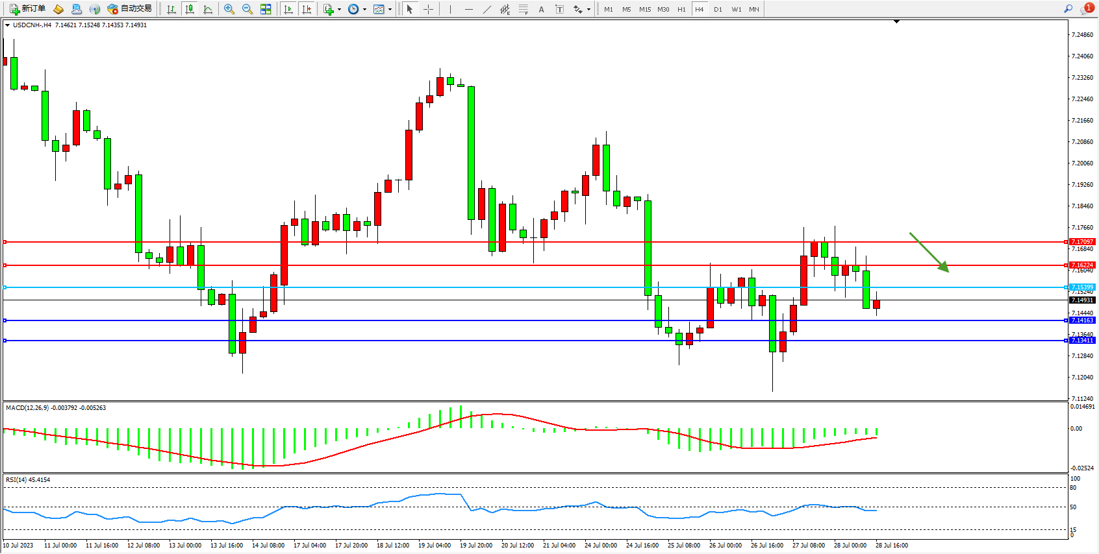Viewport: 1099px width, 554px height.
Task: Switch chart to bar chart mode
Action: (x=171, y=9)
